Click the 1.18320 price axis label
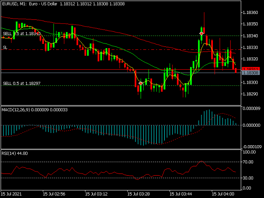 250,59
